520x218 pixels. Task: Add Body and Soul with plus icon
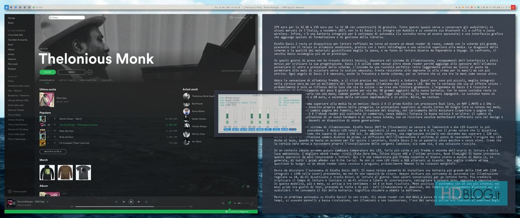point(55,137)
